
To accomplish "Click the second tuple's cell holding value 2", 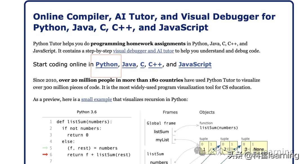I will [225, 148].
